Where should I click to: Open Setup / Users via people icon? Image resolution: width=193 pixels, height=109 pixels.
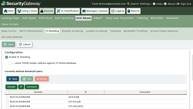[19, 11]
